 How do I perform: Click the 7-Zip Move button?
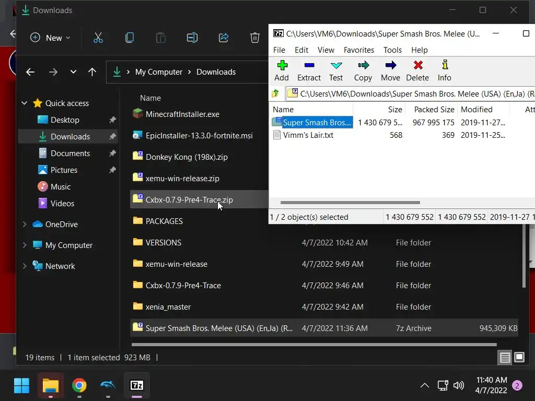390,71
